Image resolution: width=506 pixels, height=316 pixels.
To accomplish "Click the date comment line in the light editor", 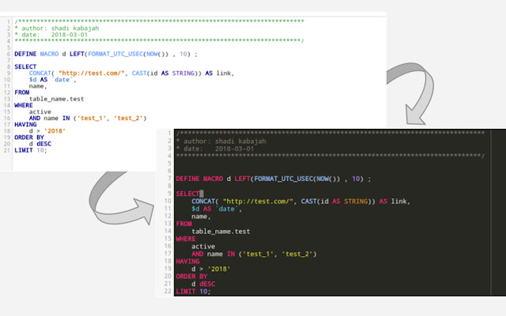I will point(51,35).
